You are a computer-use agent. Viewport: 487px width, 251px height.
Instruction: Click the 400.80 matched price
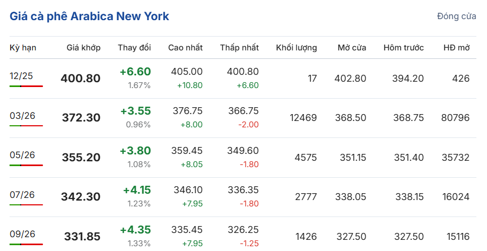tap(81, 79)
